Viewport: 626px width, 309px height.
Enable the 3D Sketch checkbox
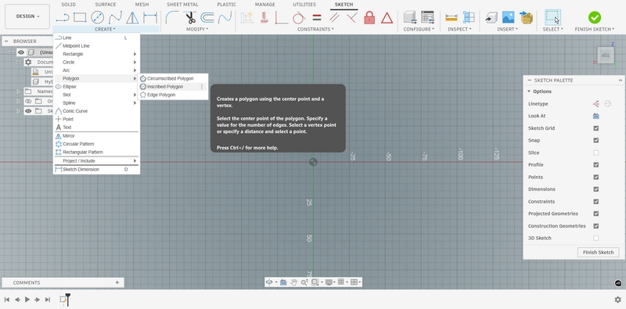click(x=596, y=238)
